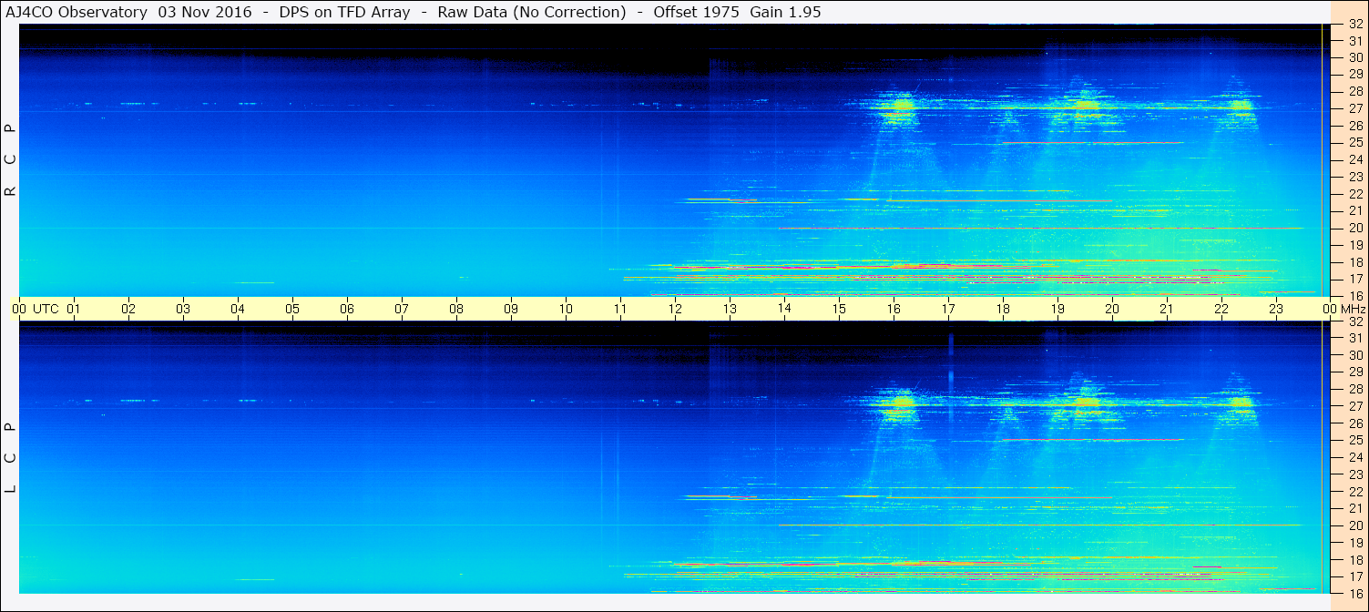Select the 17 MHz label on the LCP scale
This screenshot has width=1369, height=612.
1354,576
